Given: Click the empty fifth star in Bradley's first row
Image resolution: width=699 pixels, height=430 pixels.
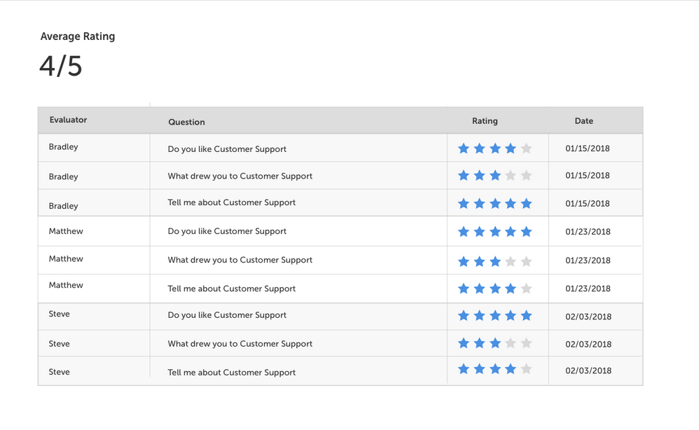Looking at the screenshot, I should [526, 148].
